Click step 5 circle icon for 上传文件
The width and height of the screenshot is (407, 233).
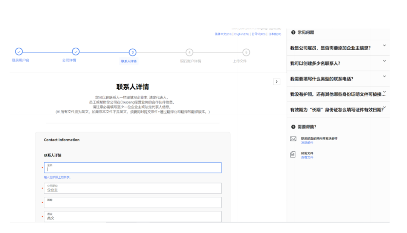(247, 52)
